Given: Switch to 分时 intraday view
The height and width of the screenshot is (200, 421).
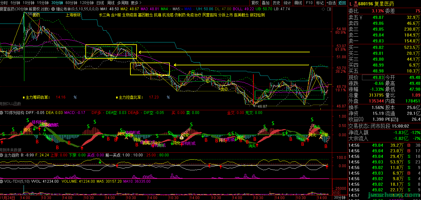Looking at the screenshot, I should 4,3.
